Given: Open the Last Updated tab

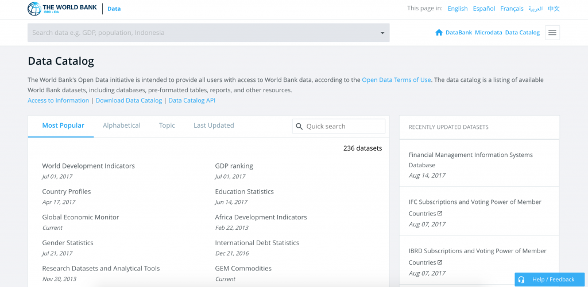Looking at the screenshot, I should [x=214, y=125].
